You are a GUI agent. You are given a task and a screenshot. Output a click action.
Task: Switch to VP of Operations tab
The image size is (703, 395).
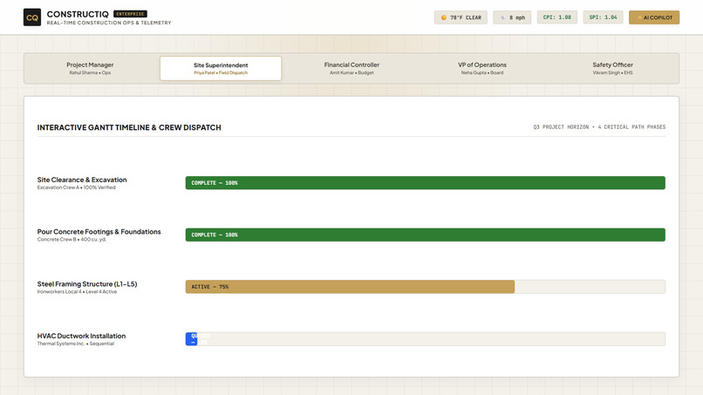[x=482, y=68]
